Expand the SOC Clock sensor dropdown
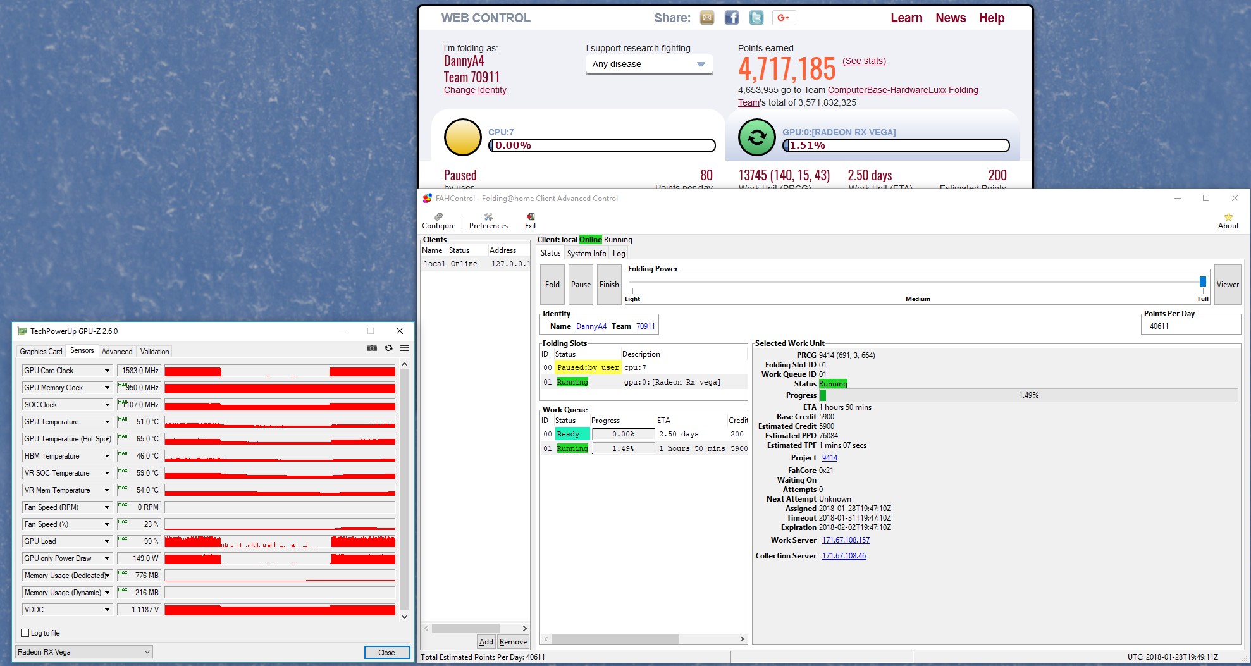Screen dimensions: 1251x666 107,405
